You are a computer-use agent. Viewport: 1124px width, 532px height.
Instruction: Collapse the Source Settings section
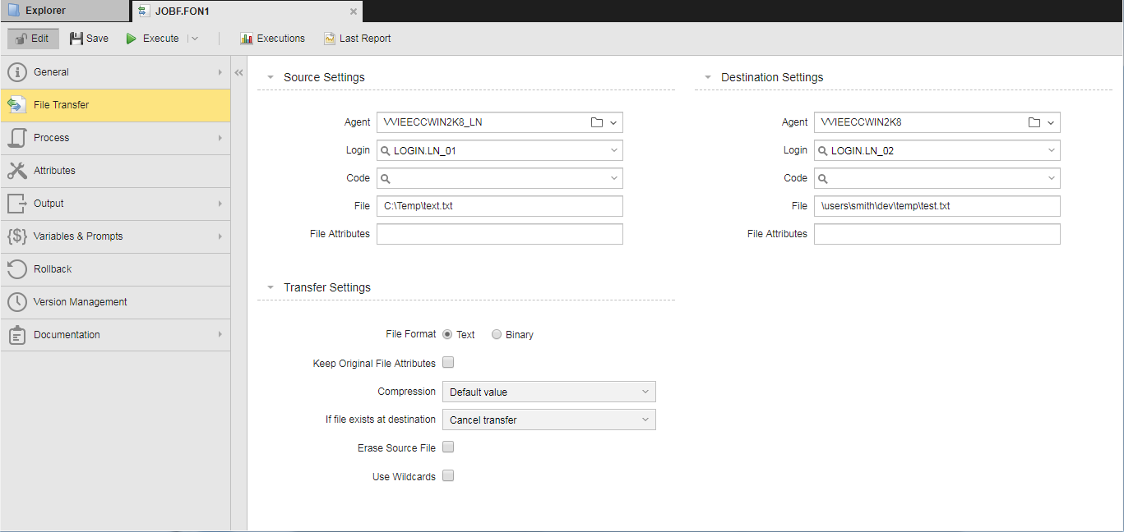coord(271,77)
